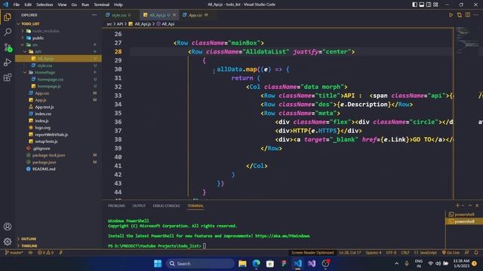This screenshot has height=271, width=483.
Task: Expand the node_modules folder
Action: 23,31
